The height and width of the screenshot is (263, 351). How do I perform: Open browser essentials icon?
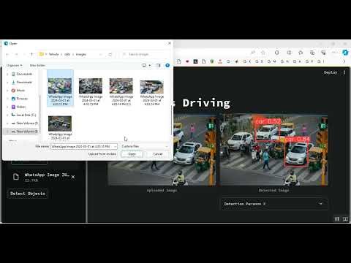[x=323, y=53]
